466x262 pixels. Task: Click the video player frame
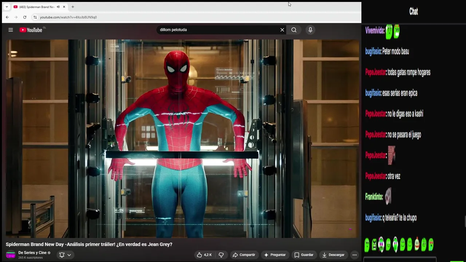coord(182,139)
